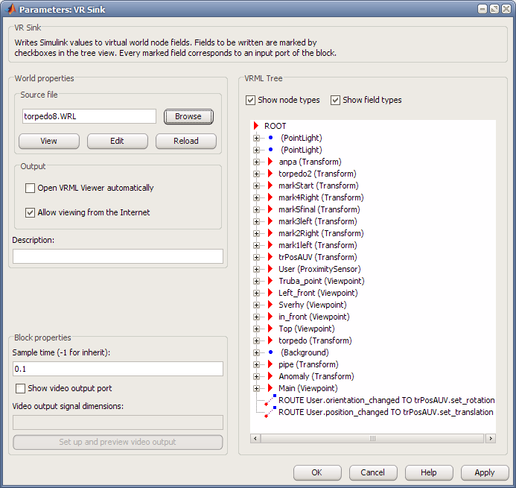Click the blue dot icon of first PointLight
The width and height of the screenshot is (516, 488).
coord(270,138)
